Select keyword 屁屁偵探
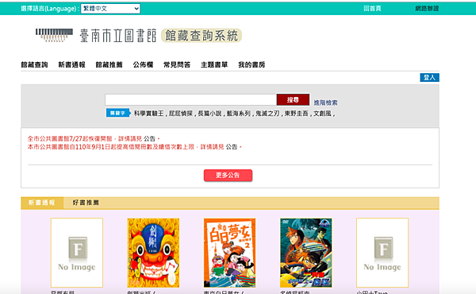476x294 pixels. [x=181, y=114]
